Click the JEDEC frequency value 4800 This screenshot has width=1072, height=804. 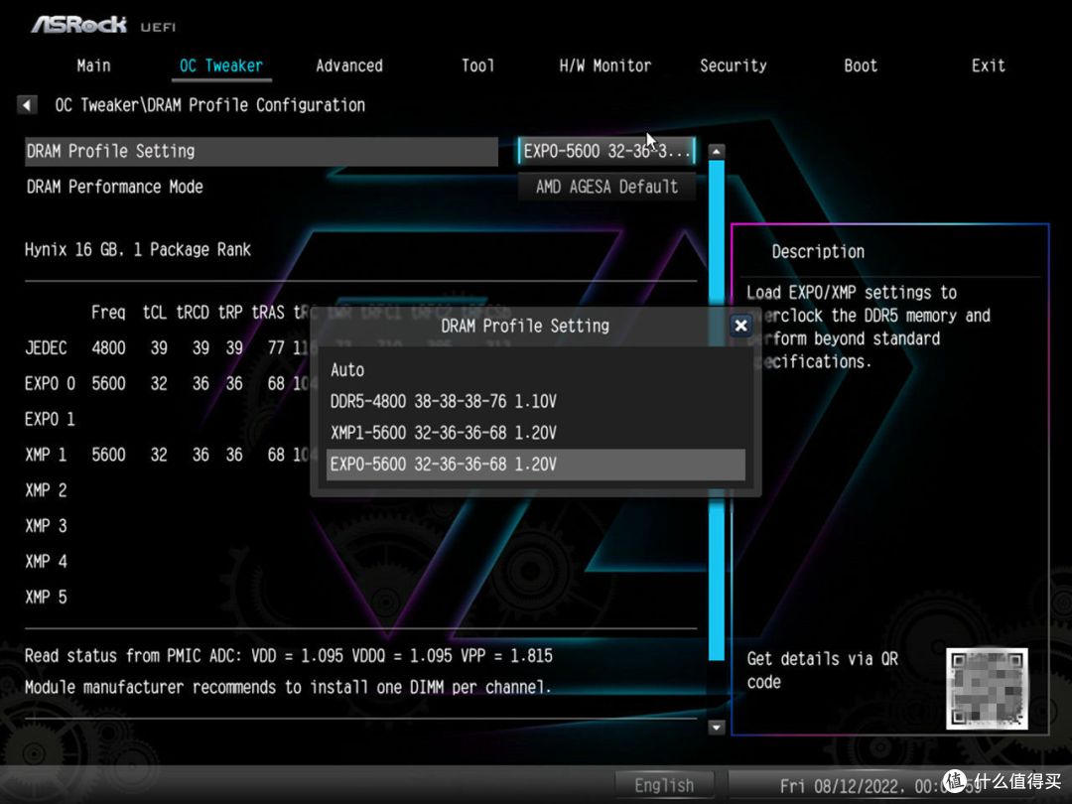click(109, 348)
